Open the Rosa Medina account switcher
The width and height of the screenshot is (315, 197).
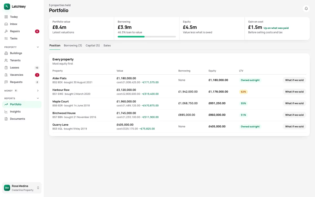click(22, 188)
